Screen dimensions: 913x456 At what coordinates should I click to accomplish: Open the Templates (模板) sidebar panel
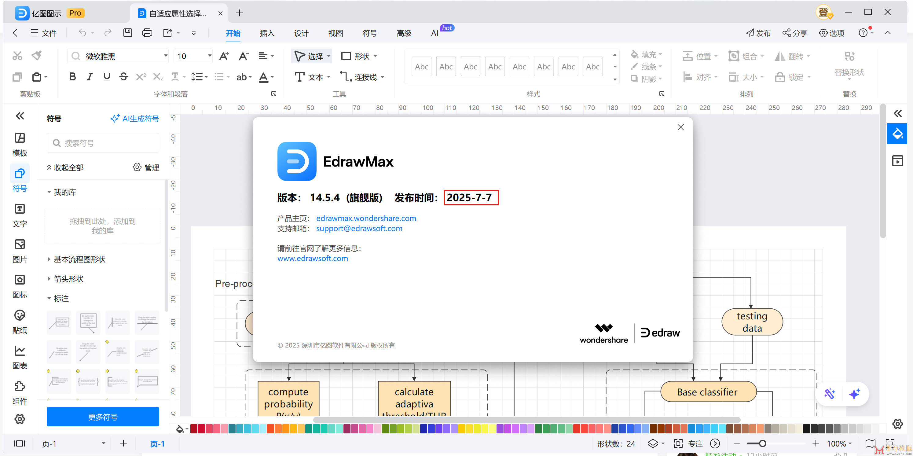pos(20,145)
